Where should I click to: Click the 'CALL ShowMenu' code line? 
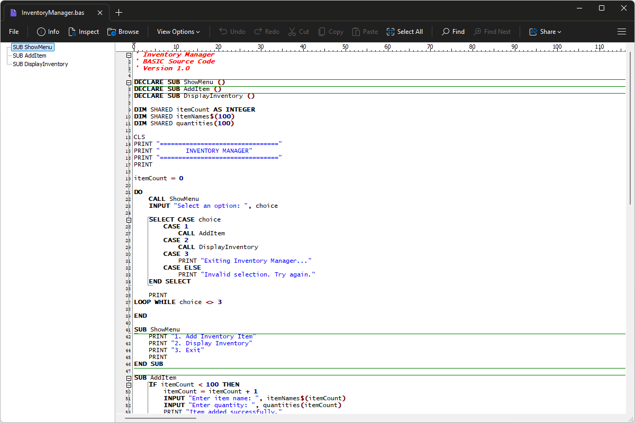(x=174, y=199)
